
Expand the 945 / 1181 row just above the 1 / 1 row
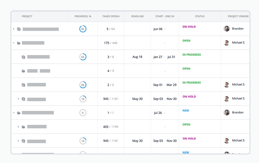point(18,99)
